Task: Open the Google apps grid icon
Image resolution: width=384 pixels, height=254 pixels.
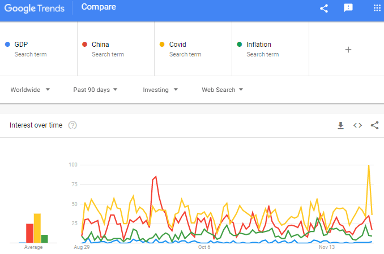Action: pyautogui.click(x=377, y=8)
